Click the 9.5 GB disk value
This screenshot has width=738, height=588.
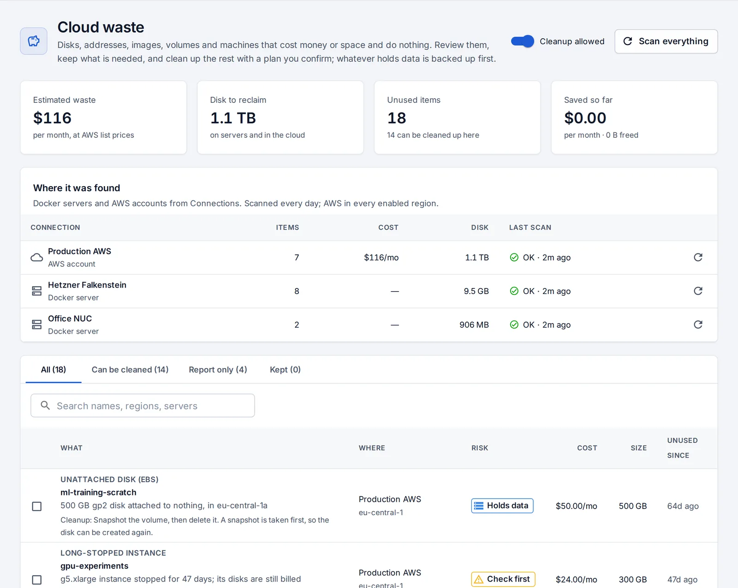pyautogui.click(x=476, y=291)
